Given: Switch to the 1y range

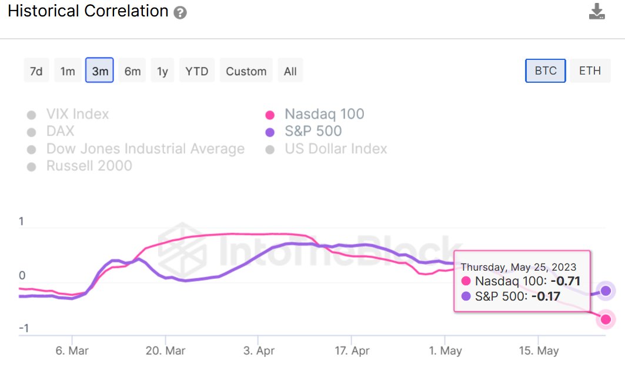Looking at the screenshot, I should 162,71.
